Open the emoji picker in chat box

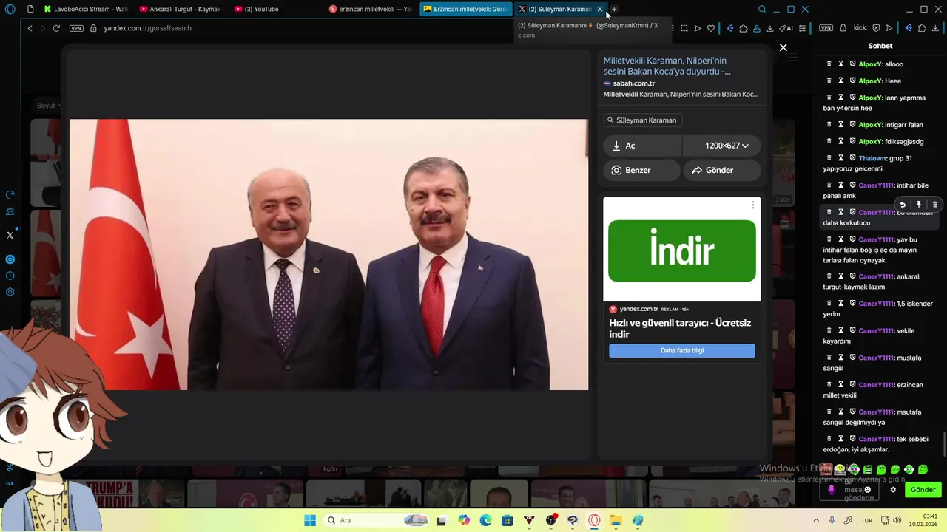pyautogui.click(x=868, y=489)
